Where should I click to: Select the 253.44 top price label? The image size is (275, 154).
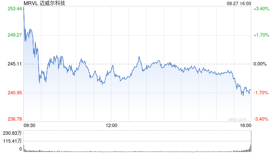pos(15,9)
